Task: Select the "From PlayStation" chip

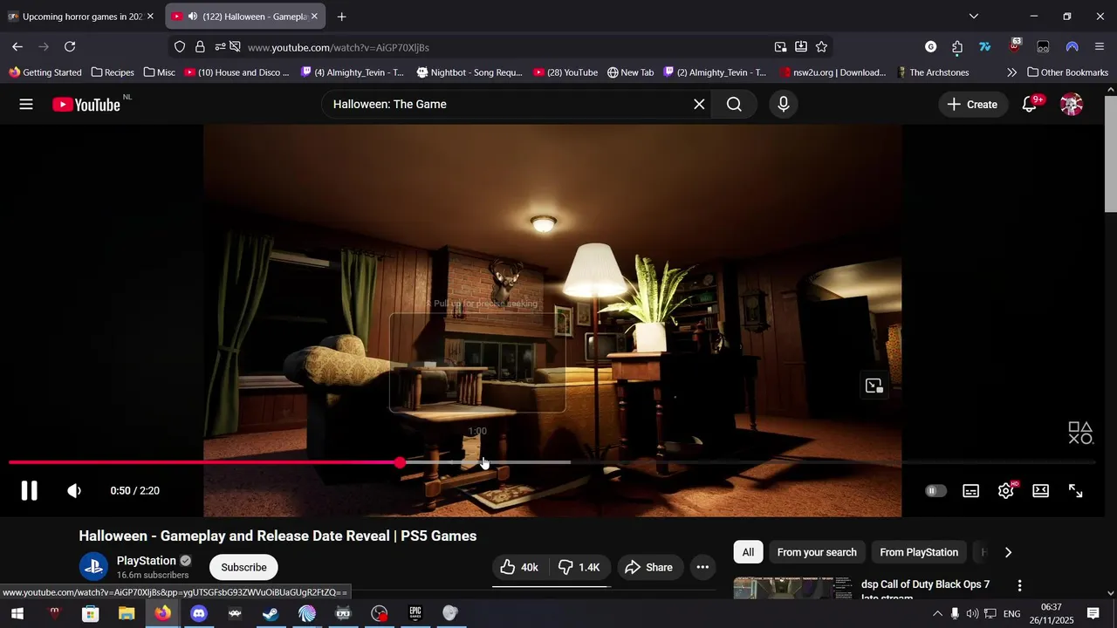Action: [x=919, y=552]
